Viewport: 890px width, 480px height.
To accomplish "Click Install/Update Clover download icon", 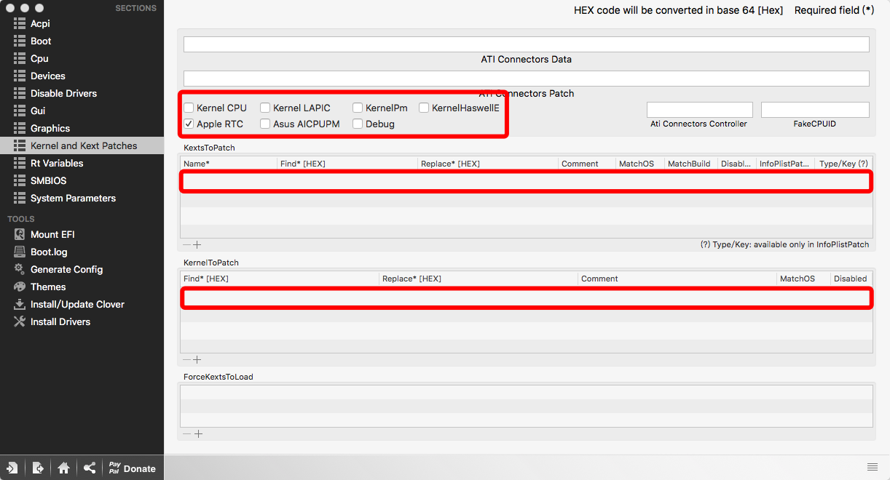I will point(20,304).
